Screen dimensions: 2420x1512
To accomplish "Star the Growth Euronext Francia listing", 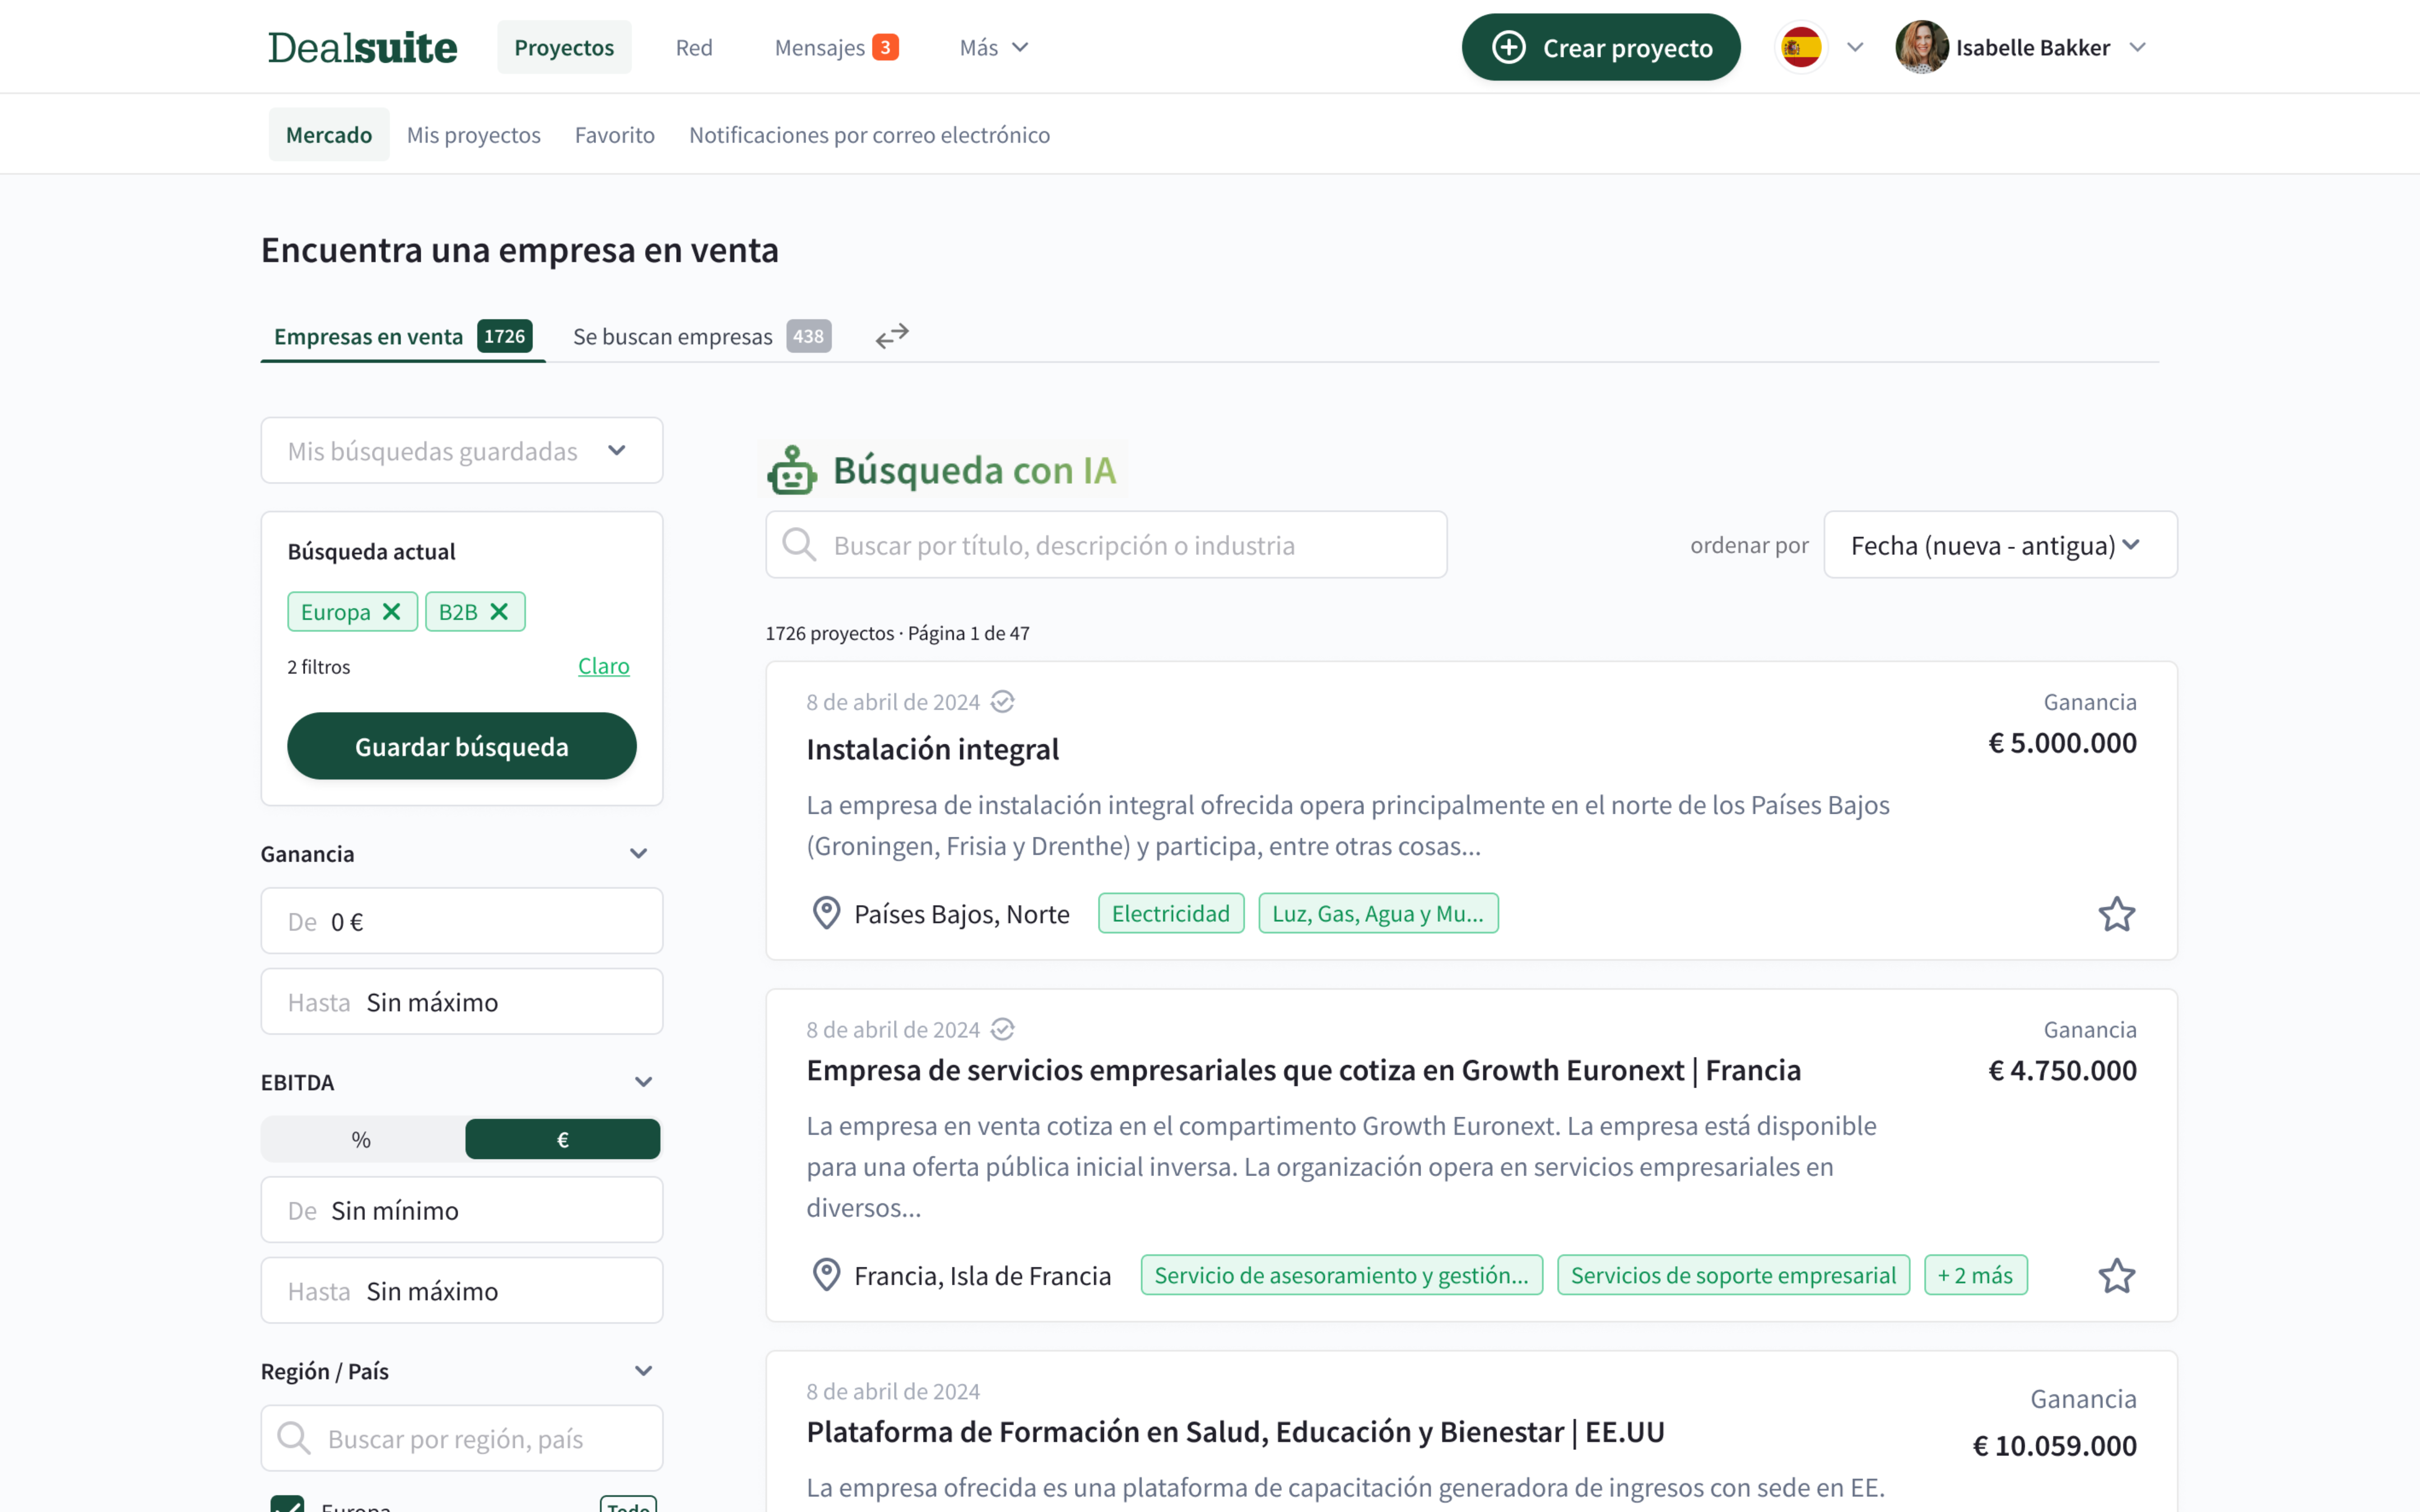I will [x=2116, y=1276].
